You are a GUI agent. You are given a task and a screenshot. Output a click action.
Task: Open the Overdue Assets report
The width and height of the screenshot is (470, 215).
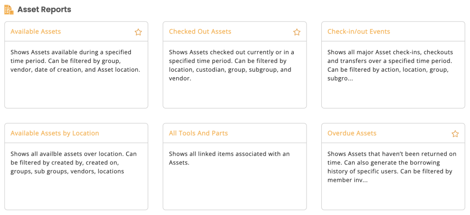352,133
